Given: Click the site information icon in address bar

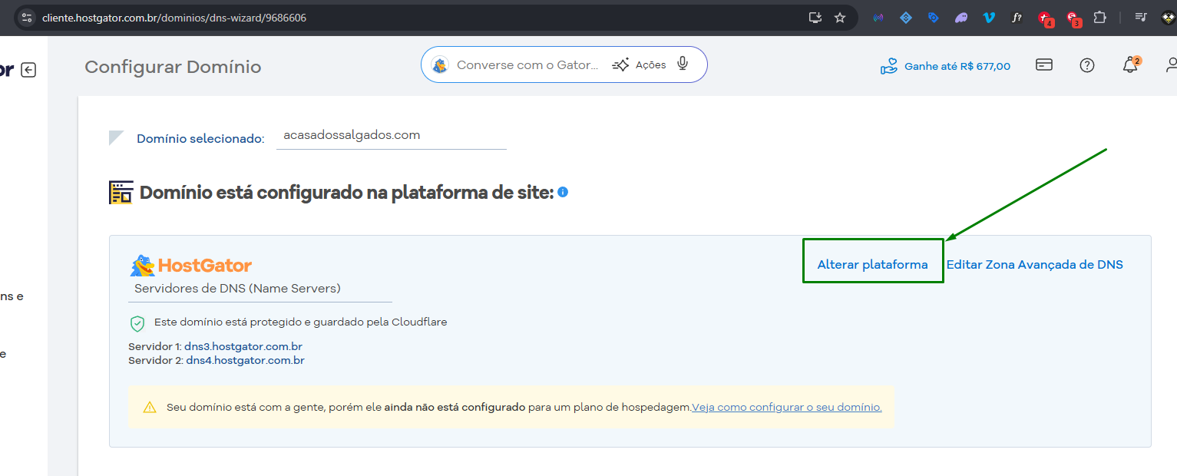Looking at the screenshot, I should tap(27, 17).
